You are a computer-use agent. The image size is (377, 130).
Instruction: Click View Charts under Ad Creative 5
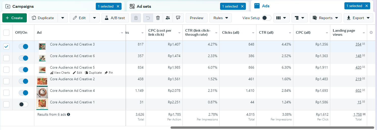60,73
